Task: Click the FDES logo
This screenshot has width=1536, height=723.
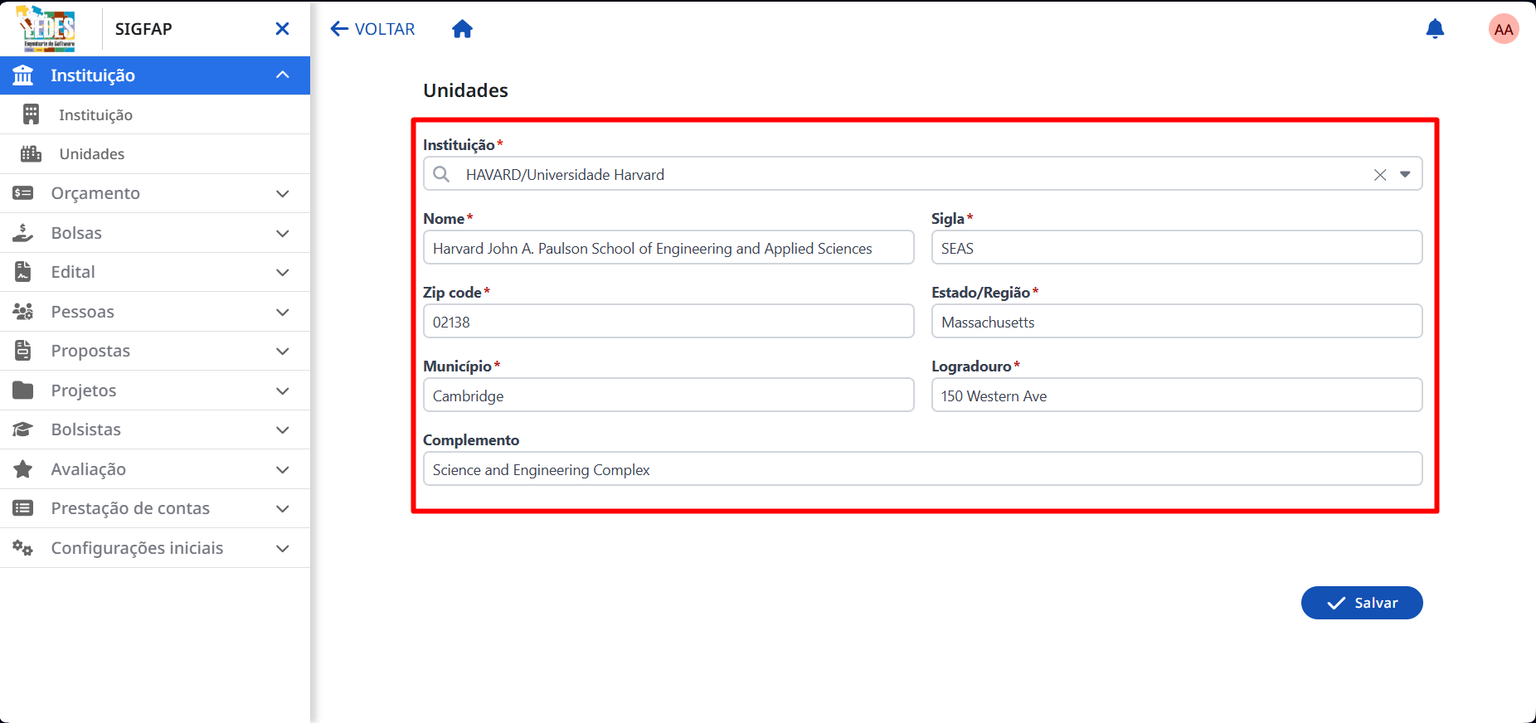Action: (47, 29)
